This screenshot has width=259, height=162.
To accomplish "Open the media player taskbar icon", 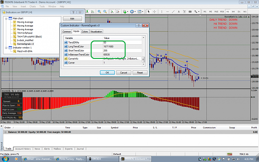I will [x=16, y=159].
